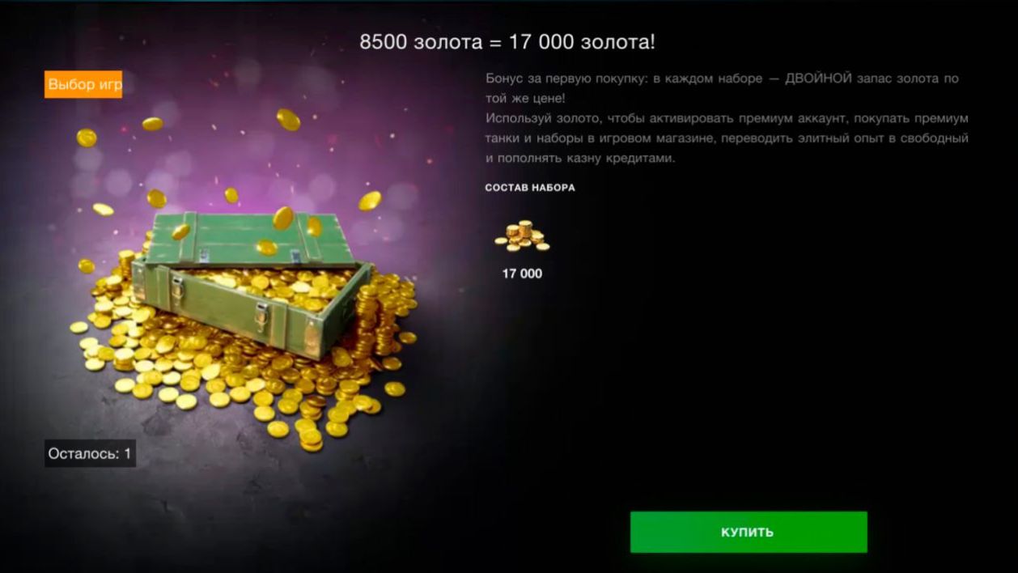Viewport: 1018px width, 573px height.
Task: Click the spilled coins at bottom of pile
Action: (x=308, y=429)
